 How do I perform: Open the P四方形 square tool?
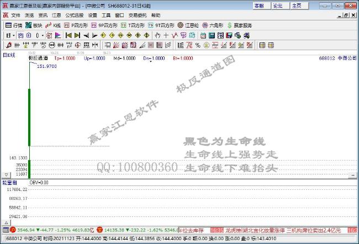(76, 25)
